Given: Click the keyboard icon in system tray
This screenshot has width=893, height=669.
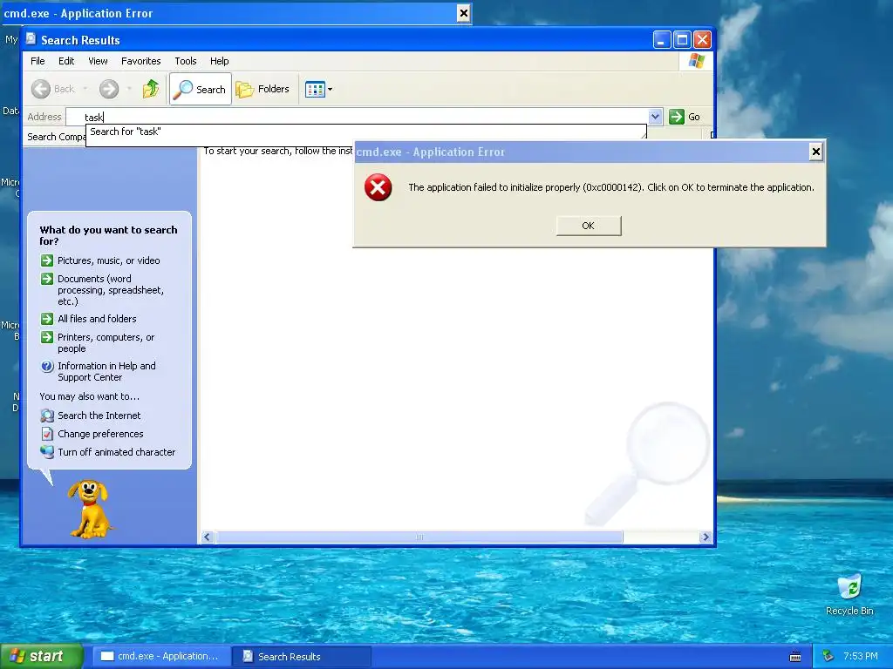Looking at the screenshot, I should 795,657.
